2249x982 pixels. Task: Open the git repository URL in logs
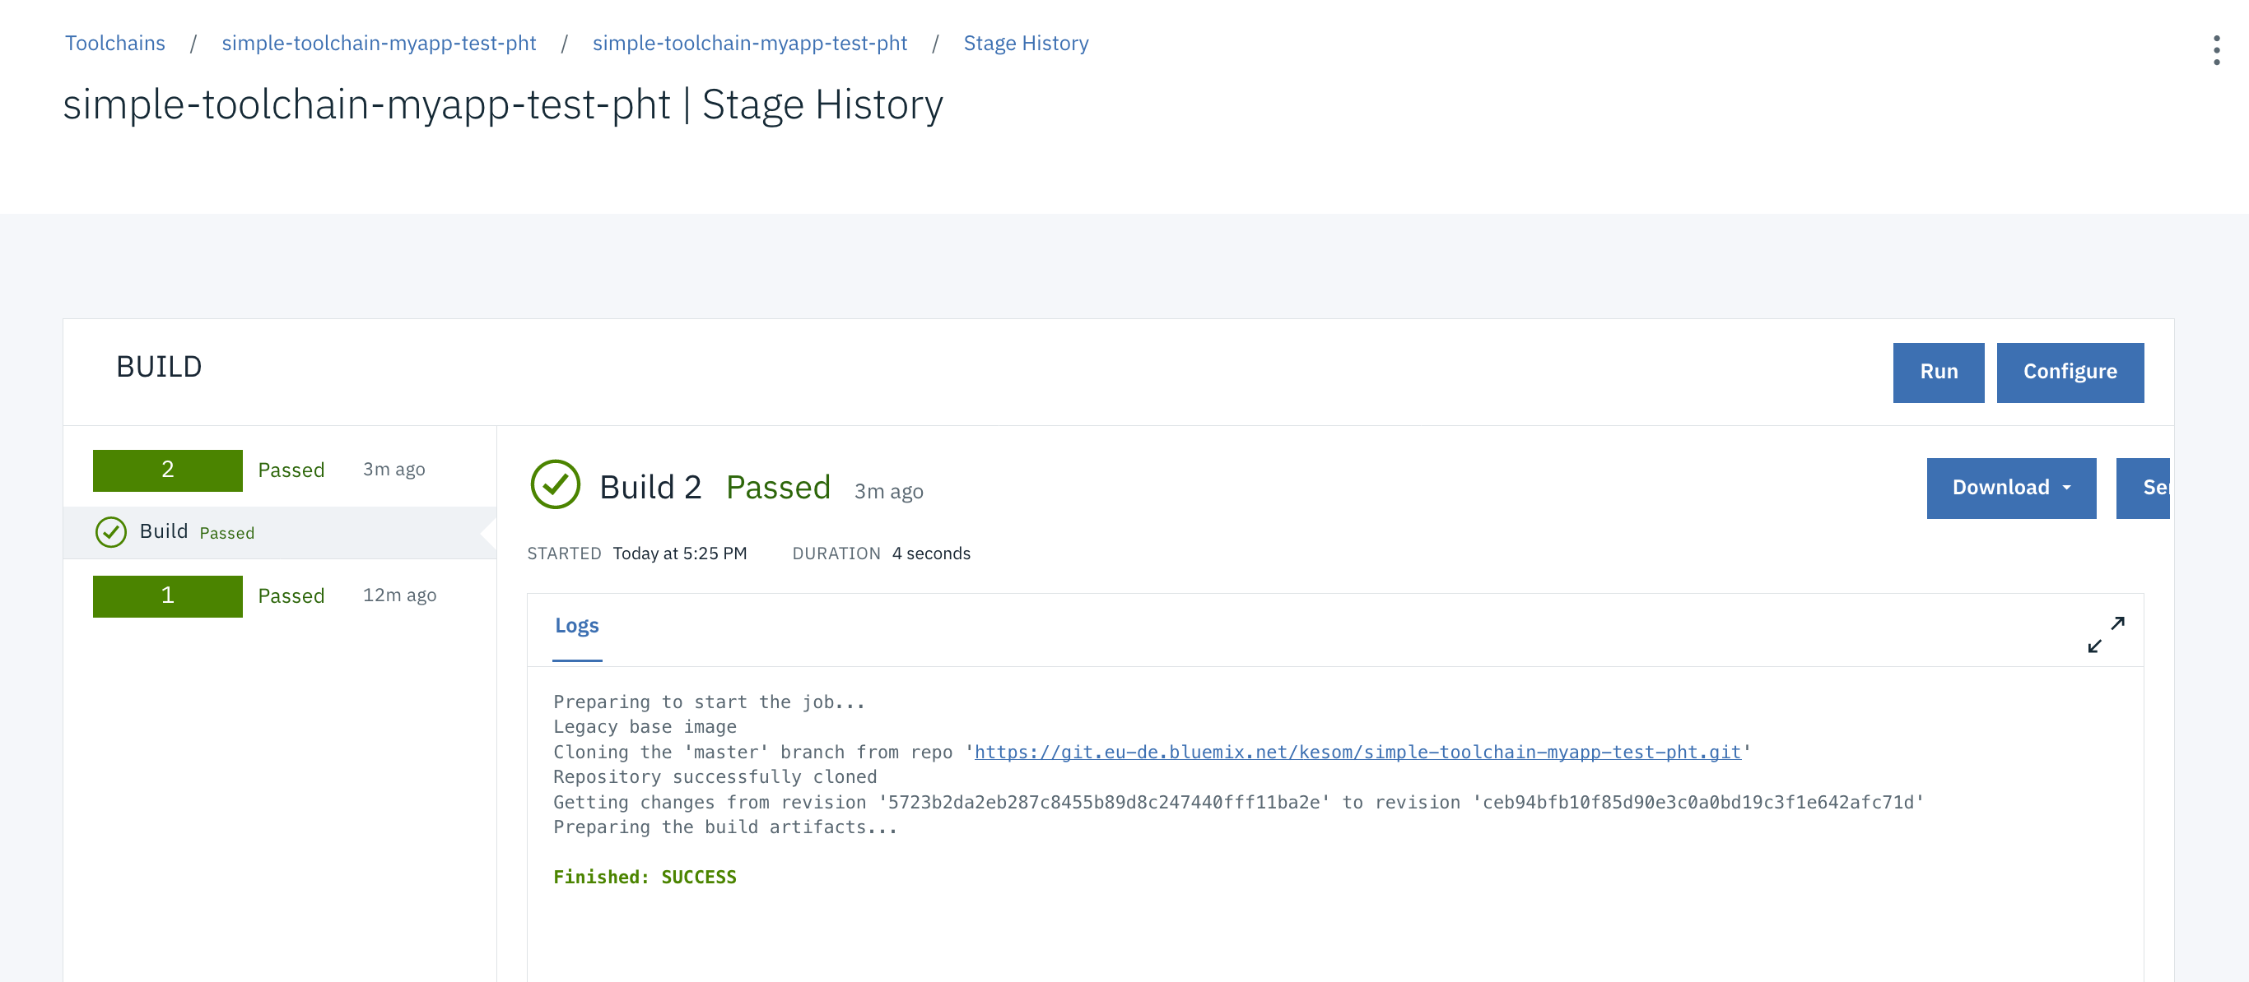(x=1357, y=753)
